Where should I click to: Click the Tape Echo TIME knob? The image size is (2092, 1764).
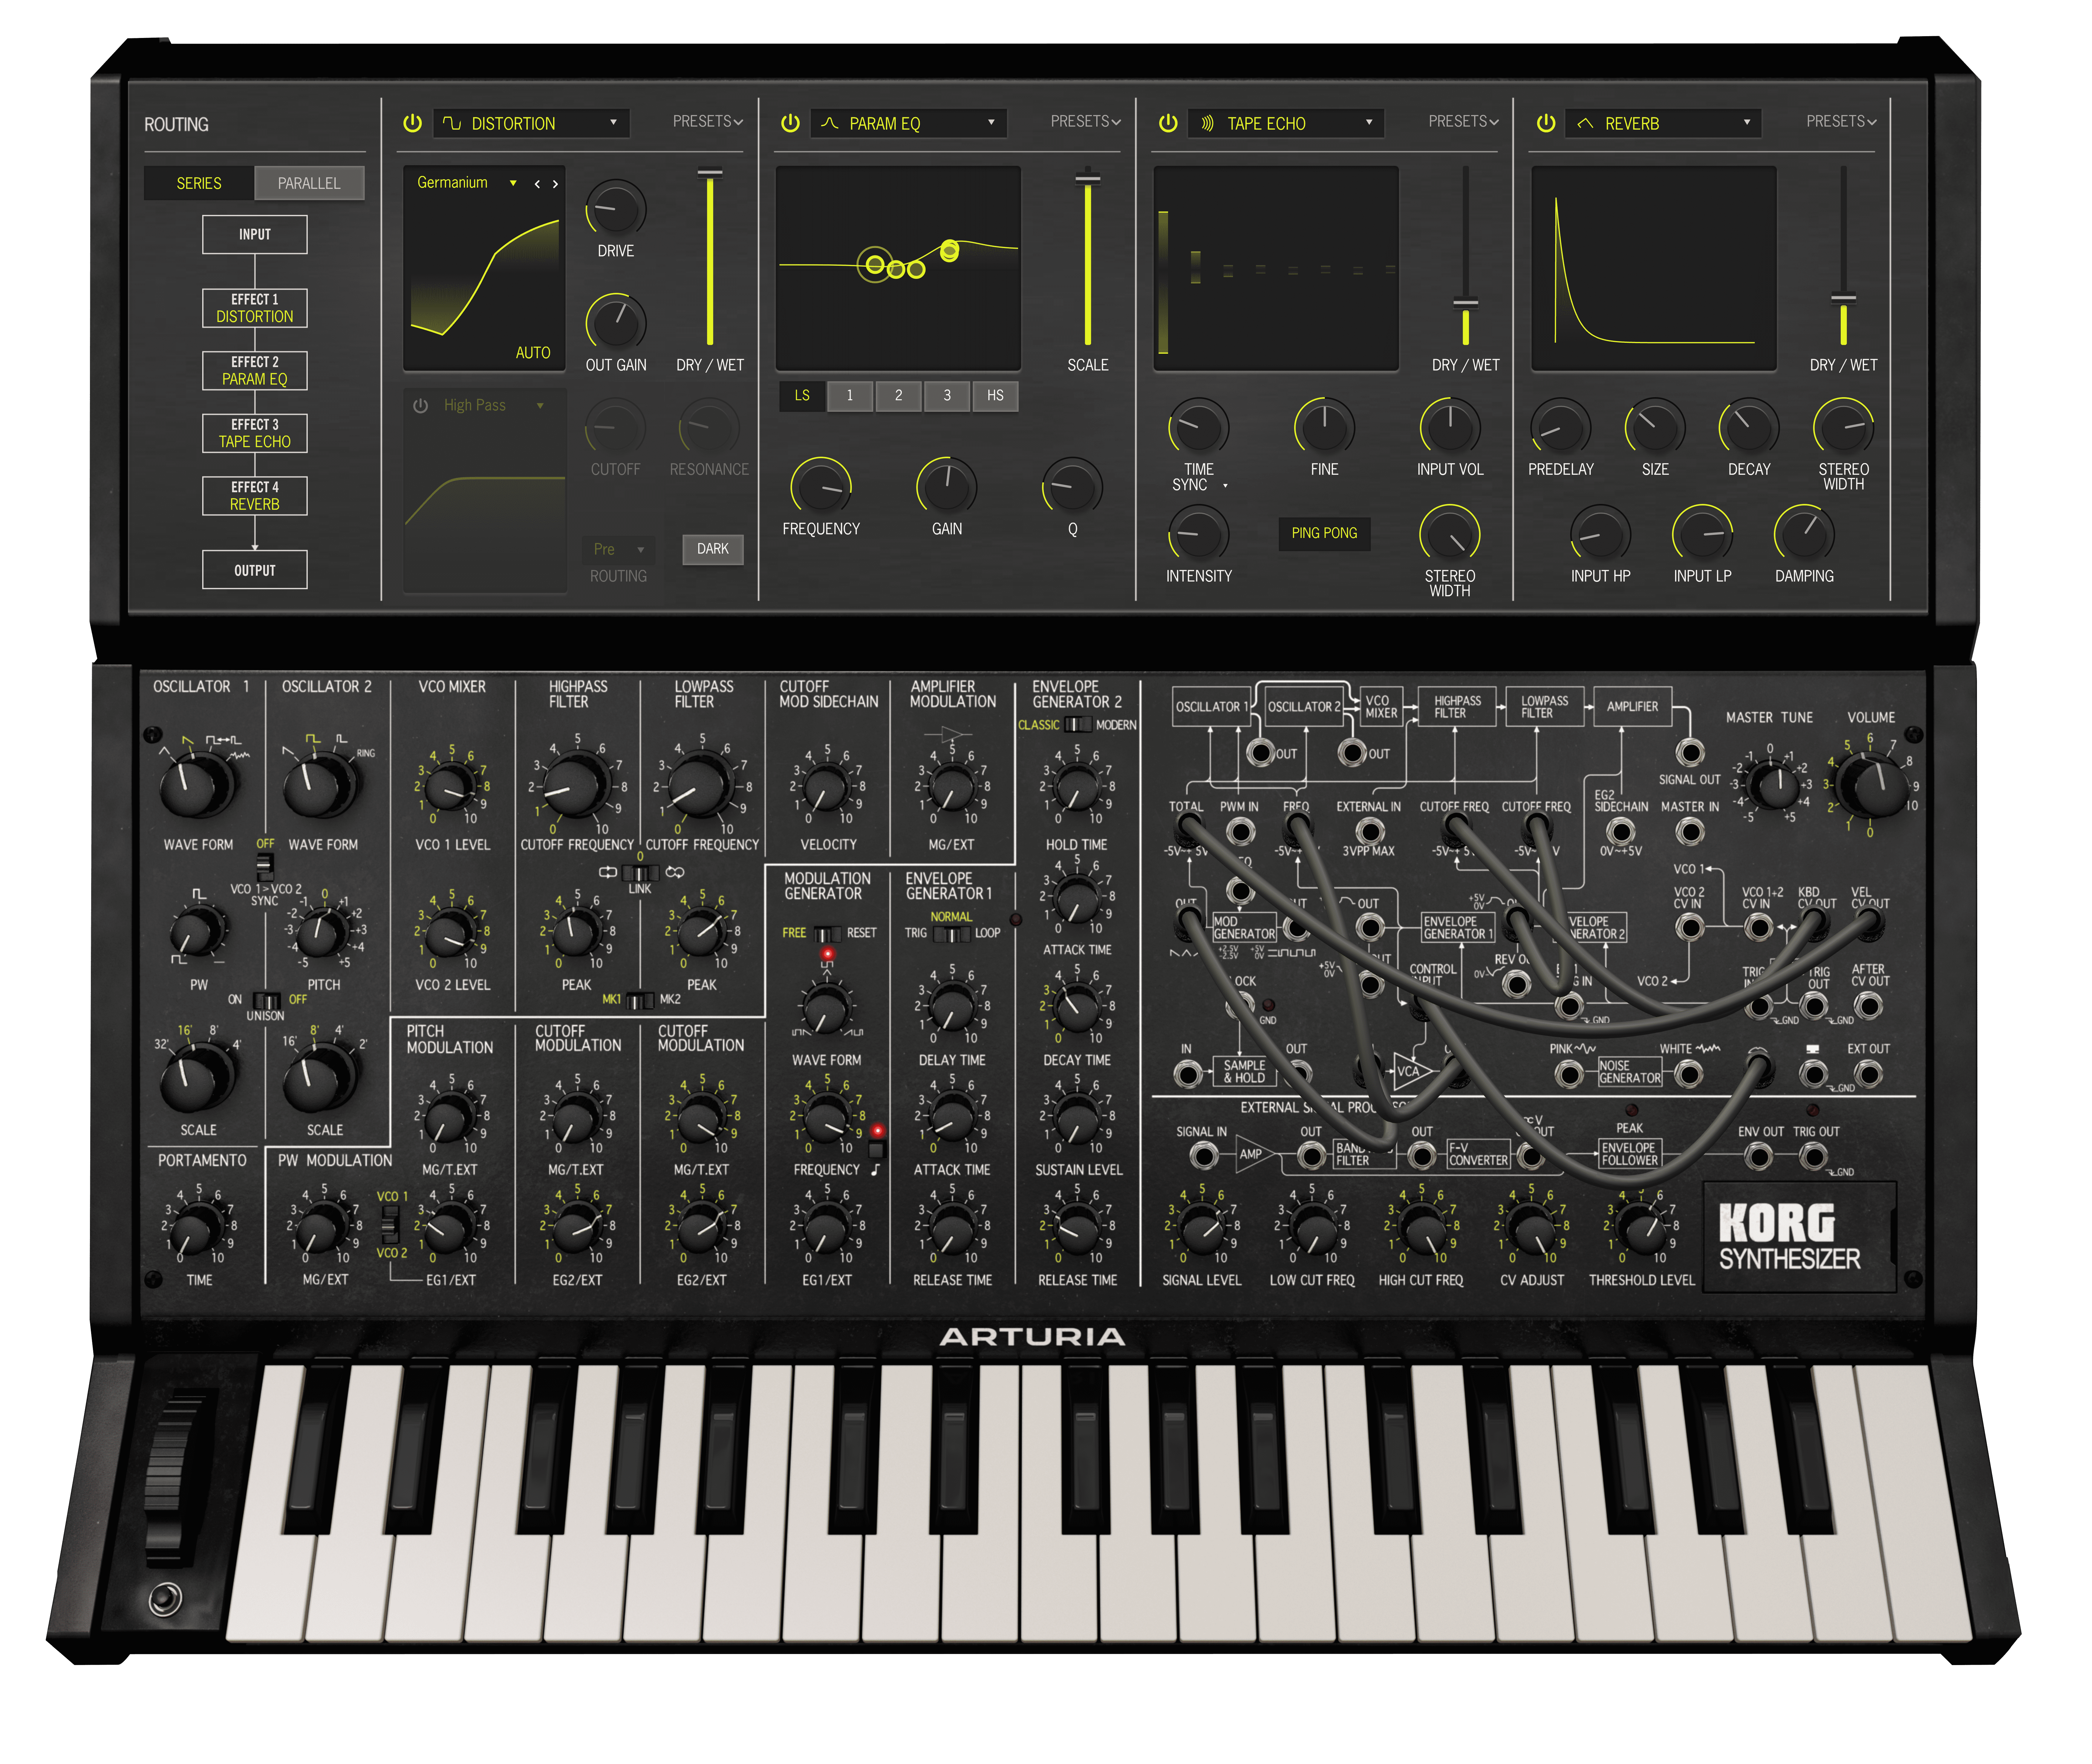(x=1199, y=427)
